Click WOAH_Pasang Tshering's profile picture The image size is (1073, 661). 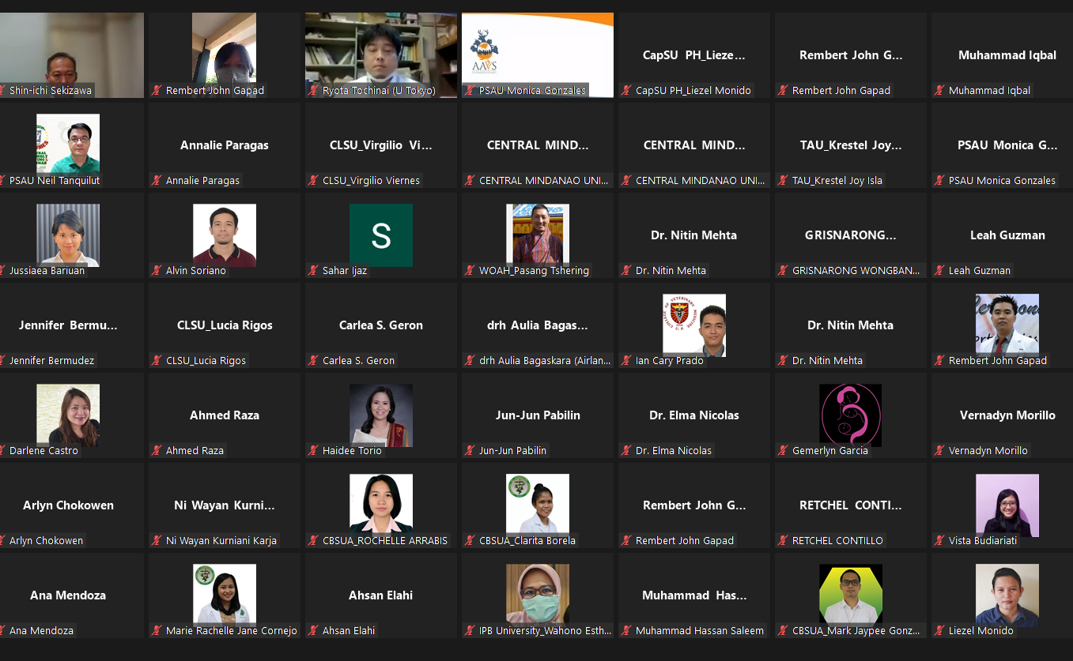click(538, 235)
